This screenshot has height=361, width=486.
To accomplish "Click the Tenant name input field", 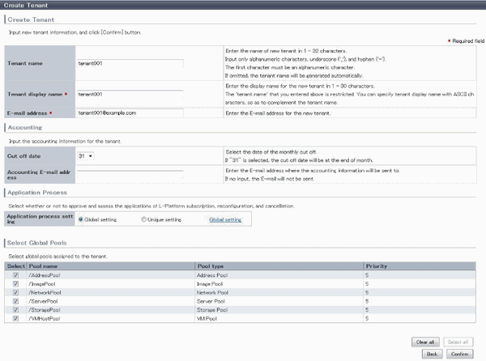I will 130,62.
